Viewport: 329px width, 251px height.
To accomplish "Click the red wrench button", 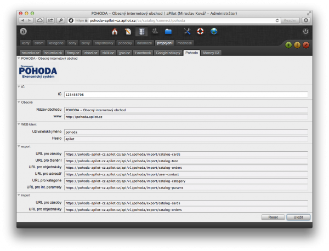I will (306, 45).
